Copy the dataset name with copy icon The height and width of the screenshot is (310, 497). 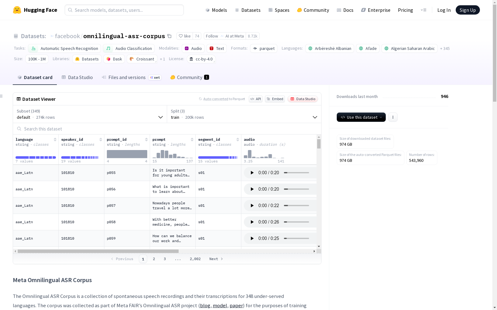(x=169, y=36)
